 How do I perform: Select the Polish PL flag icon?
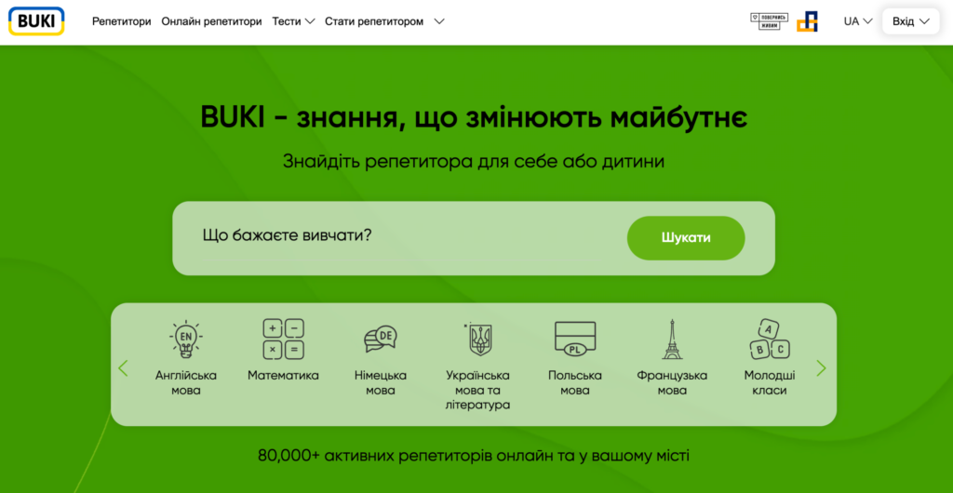click(575, 339)
